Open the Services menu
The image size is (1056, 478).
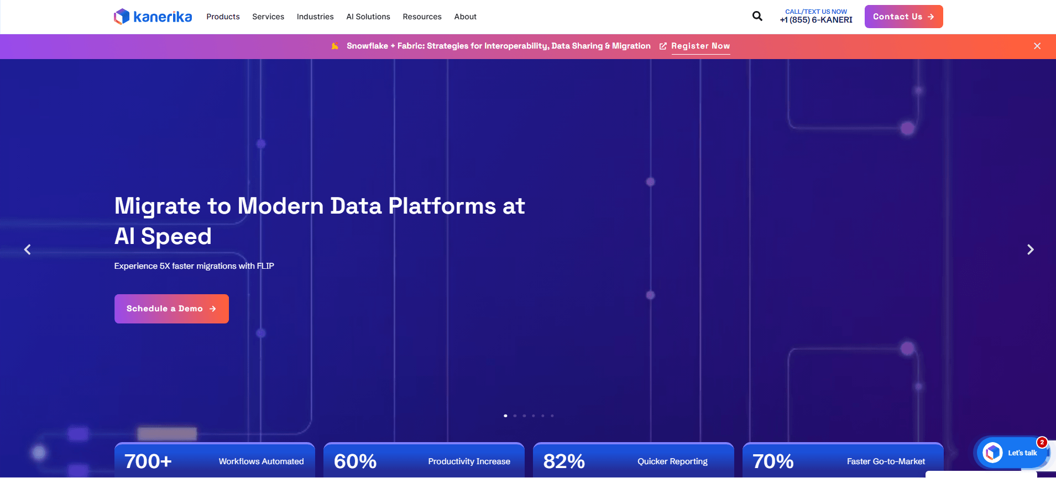coord(268,17)
